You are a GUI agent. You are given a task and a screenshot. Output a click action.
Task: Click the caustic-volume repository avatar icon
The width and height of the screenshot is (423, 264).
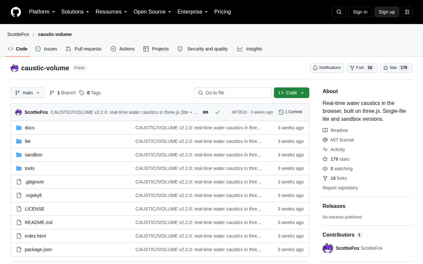[x=15, y=68]
